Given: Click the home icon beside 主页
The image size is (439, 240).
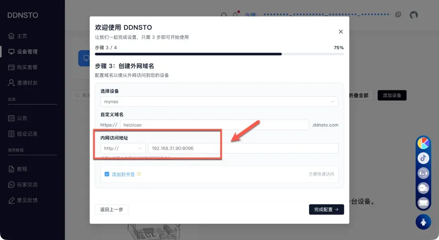Looking at the screenshot, I should (11, 36).
